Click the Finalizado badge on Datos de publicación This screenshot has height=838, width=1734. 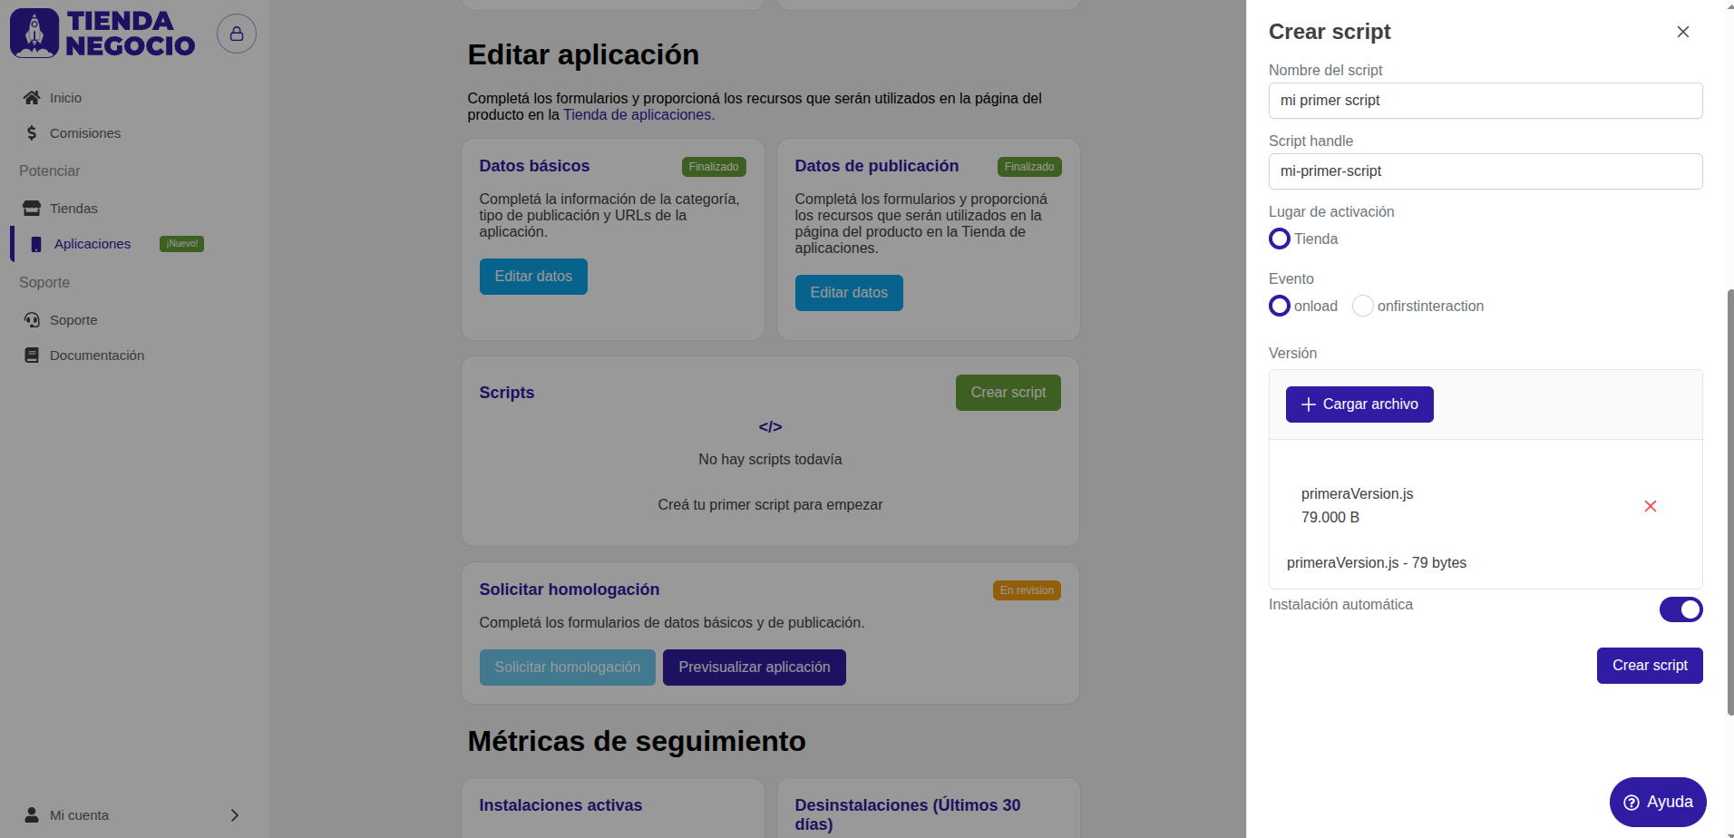click(x=1029, y=167)
